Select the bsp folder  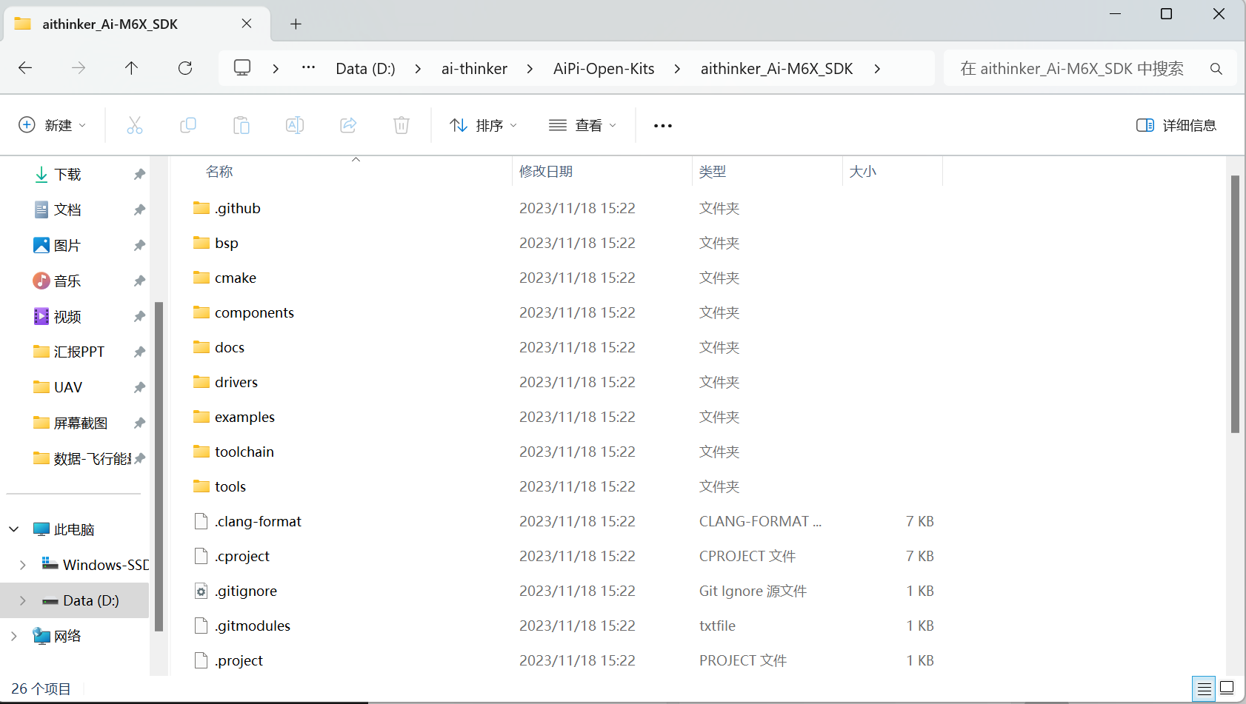tap(226, 243)
